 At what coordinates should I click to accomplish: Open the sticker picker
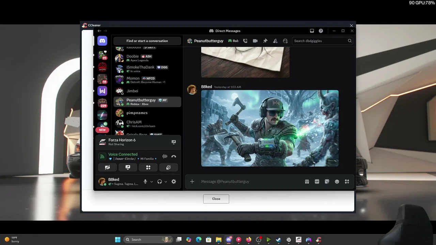point(327,182)
